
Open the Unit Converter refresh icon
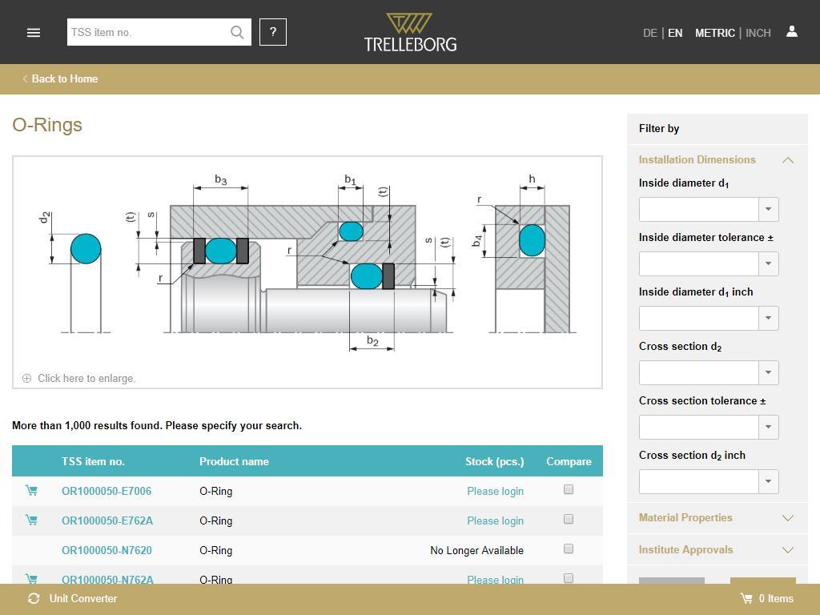[34, 599]
